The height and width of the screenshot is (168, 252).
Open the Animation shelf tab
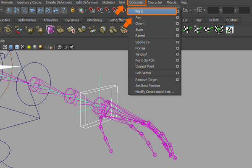50,20
